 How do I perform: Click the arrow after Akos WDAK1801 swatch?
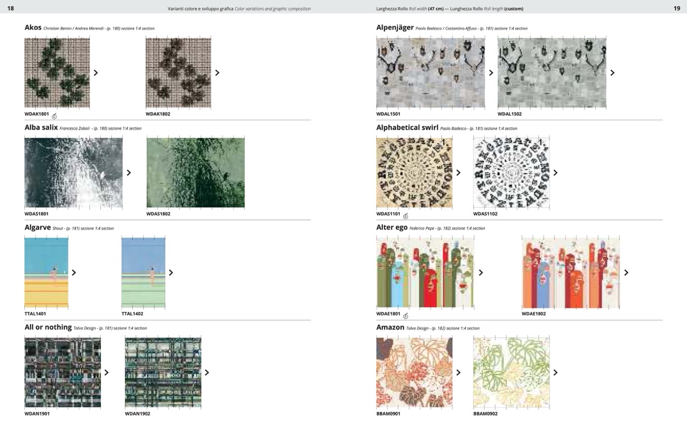click(x=96, y=73)
